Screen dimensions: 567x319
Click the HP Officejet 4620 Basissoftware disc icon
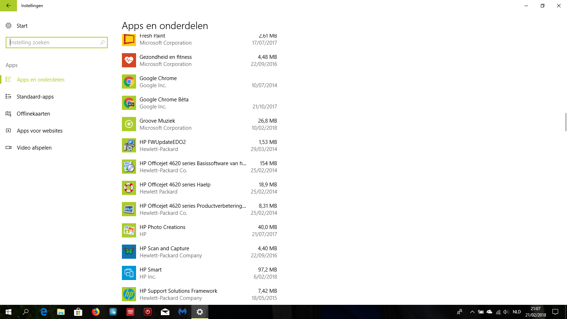pyautogui.click(x=129, y=167)
